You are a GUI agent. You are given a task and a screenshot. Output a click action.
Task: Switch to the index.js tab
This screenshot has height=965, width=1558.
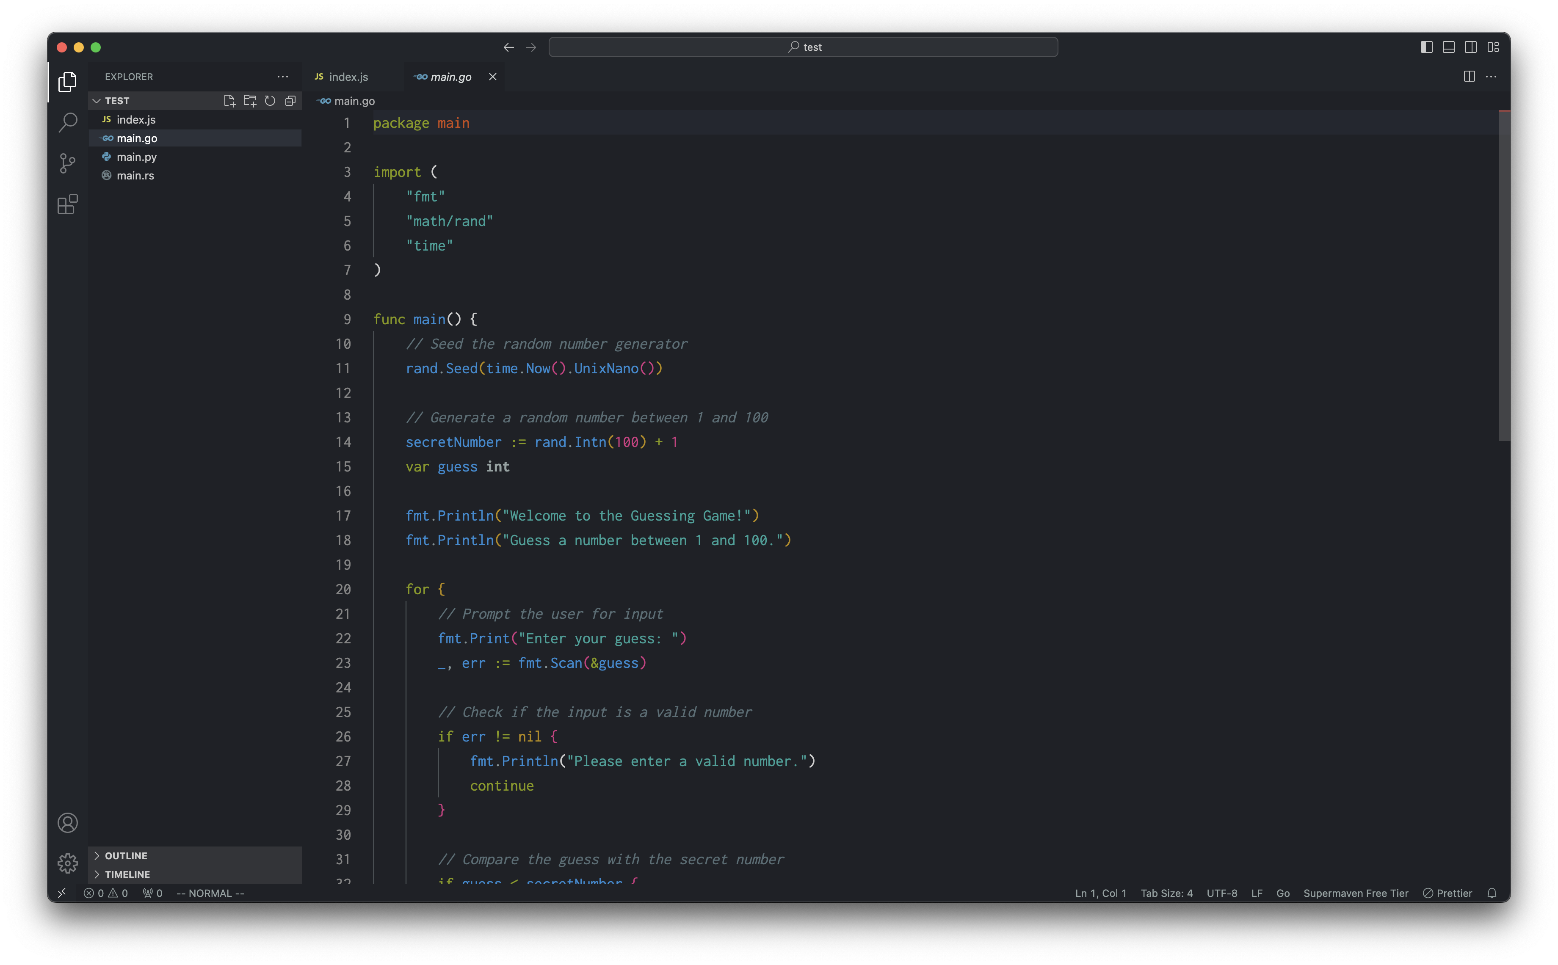tap(348, 77)
